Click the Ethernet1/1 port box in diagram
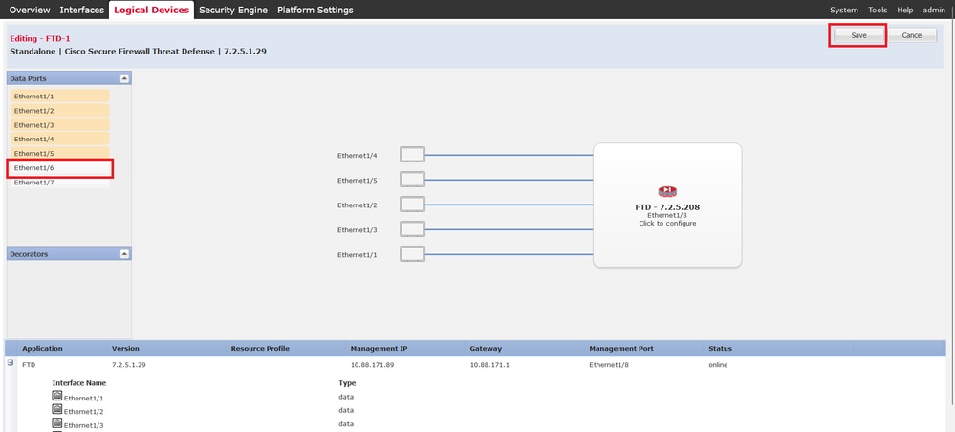The height and width of the screenshot is (432, 955). pyautogui.click(x=412, y=254)
